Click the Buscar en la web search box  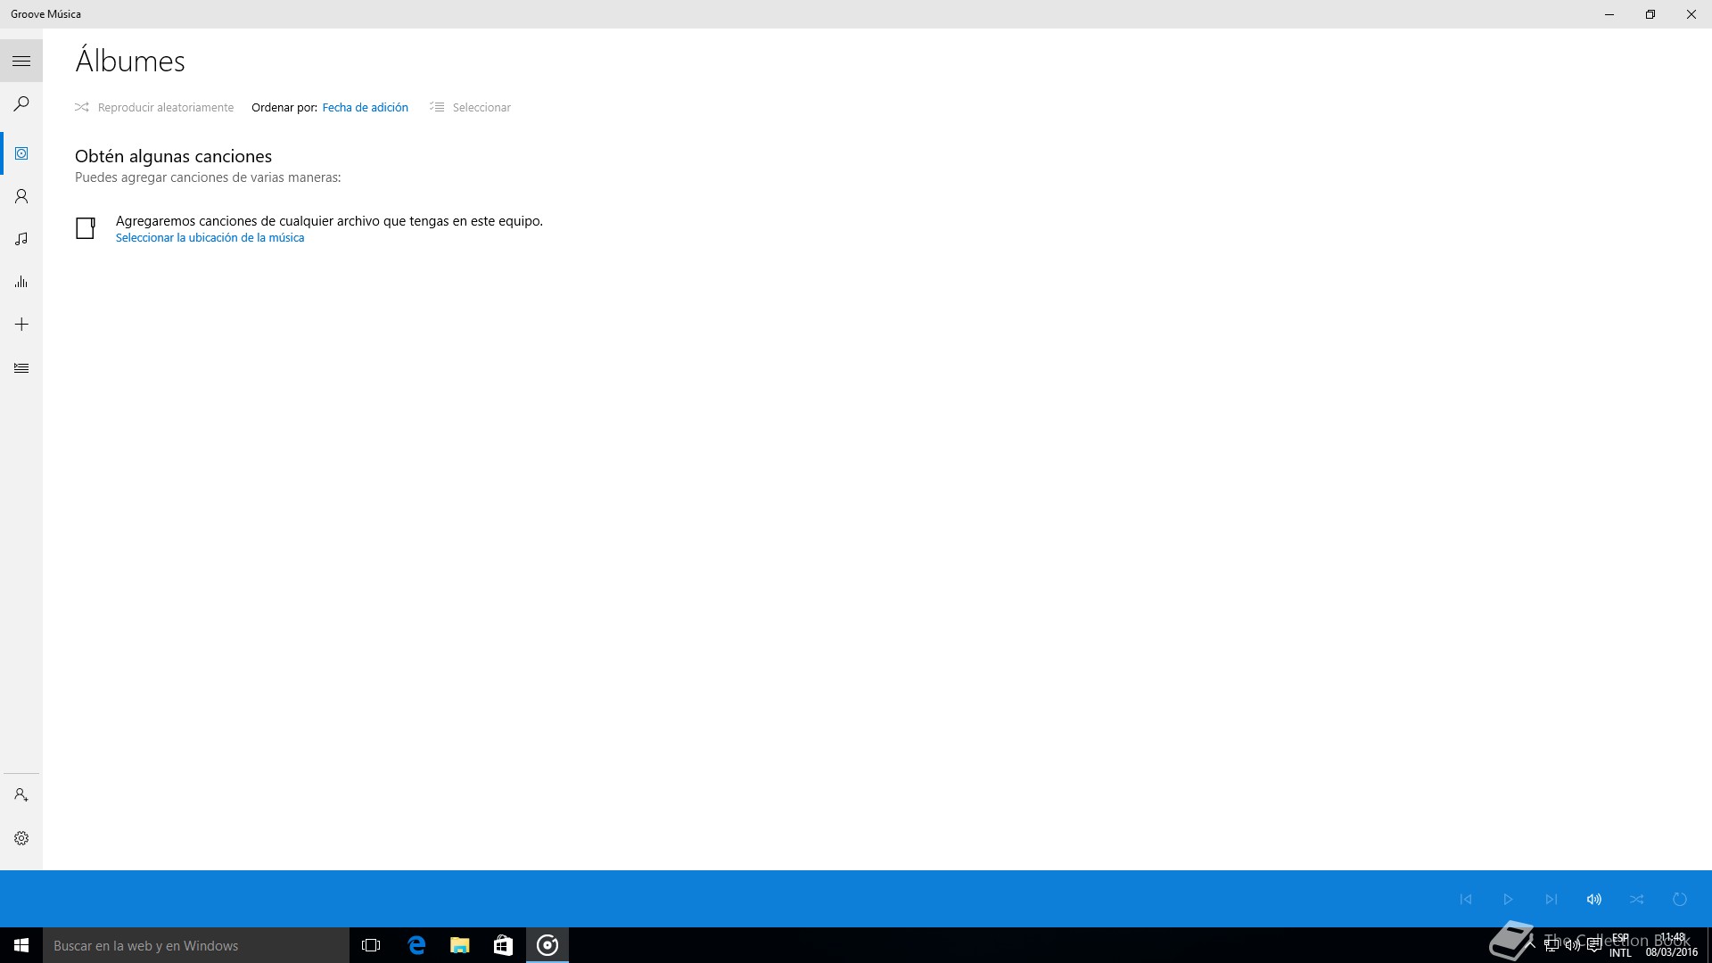click(x=196, y=945)
